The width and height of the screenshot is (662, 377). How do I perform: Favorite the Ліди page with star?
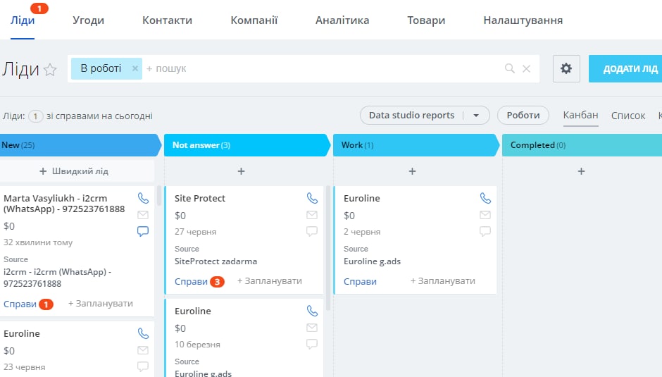point(50,69)
